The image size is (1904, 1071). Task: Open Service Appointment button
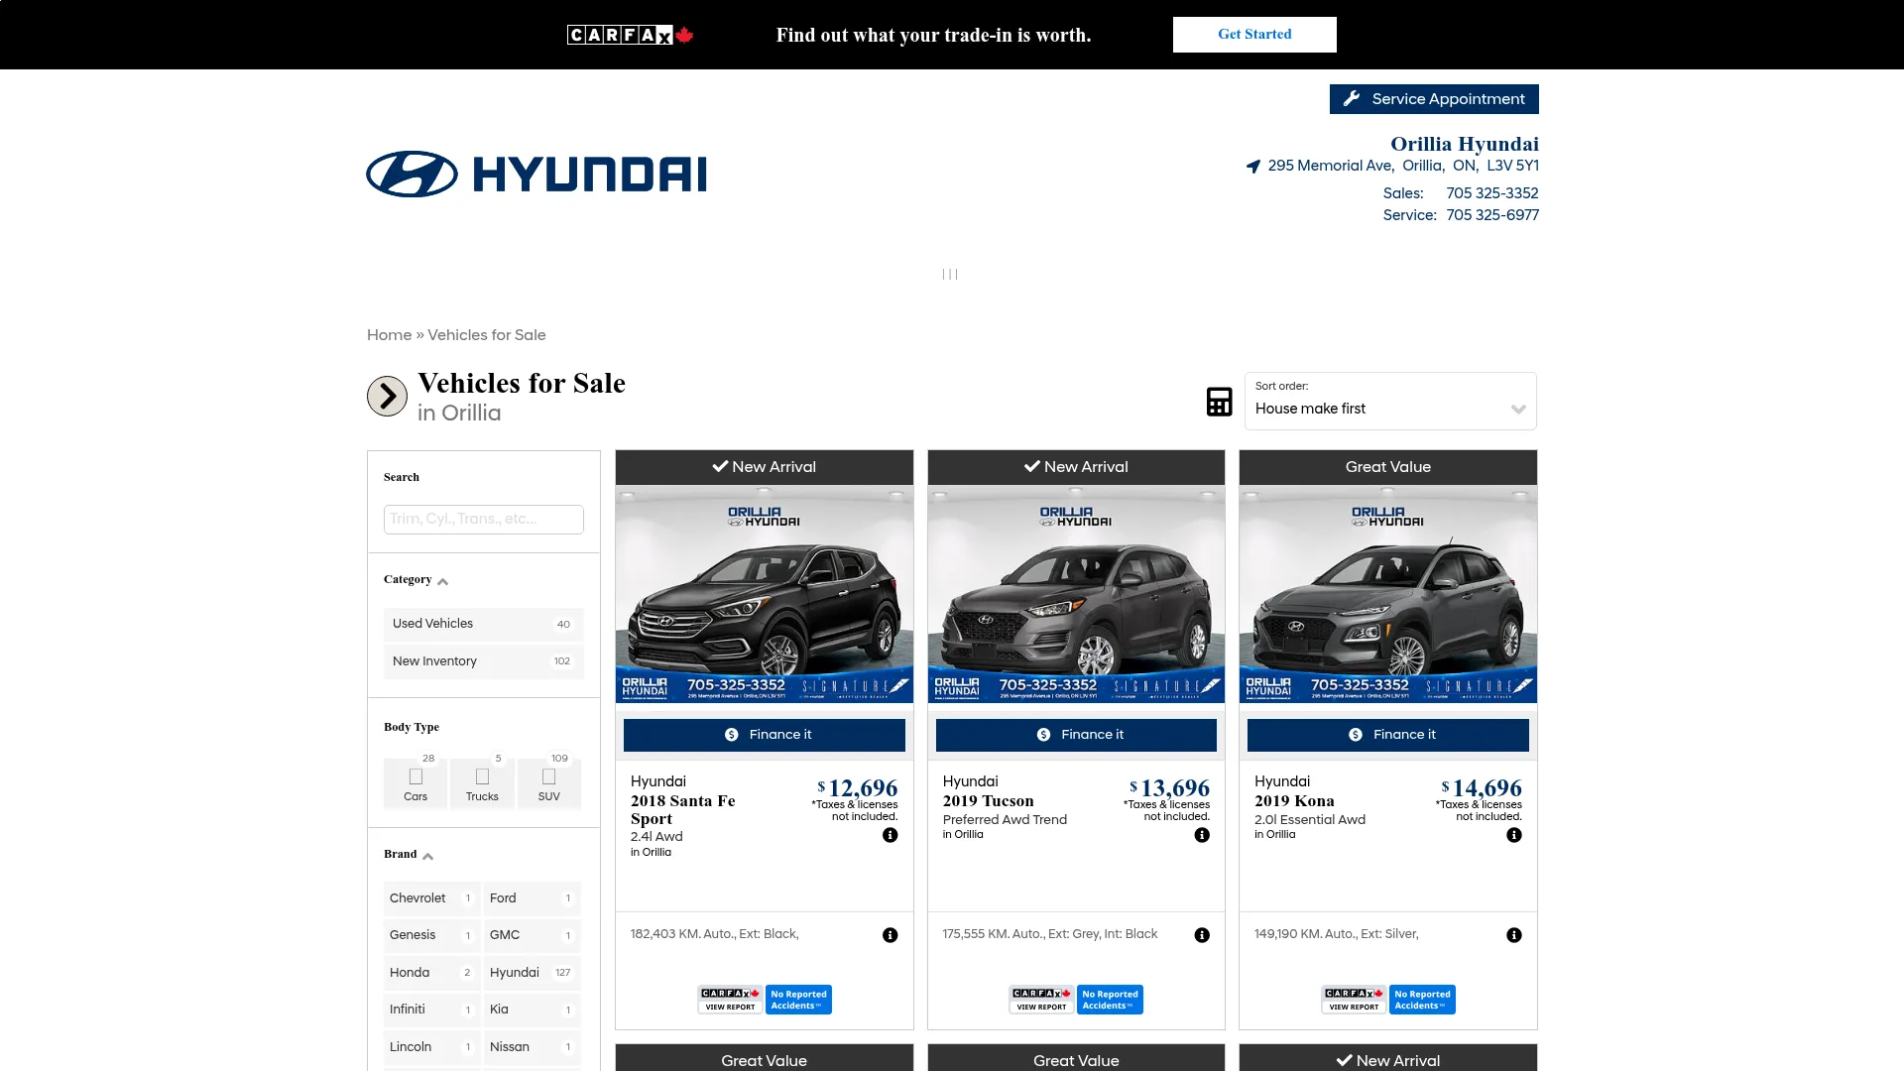(1434, 99)
